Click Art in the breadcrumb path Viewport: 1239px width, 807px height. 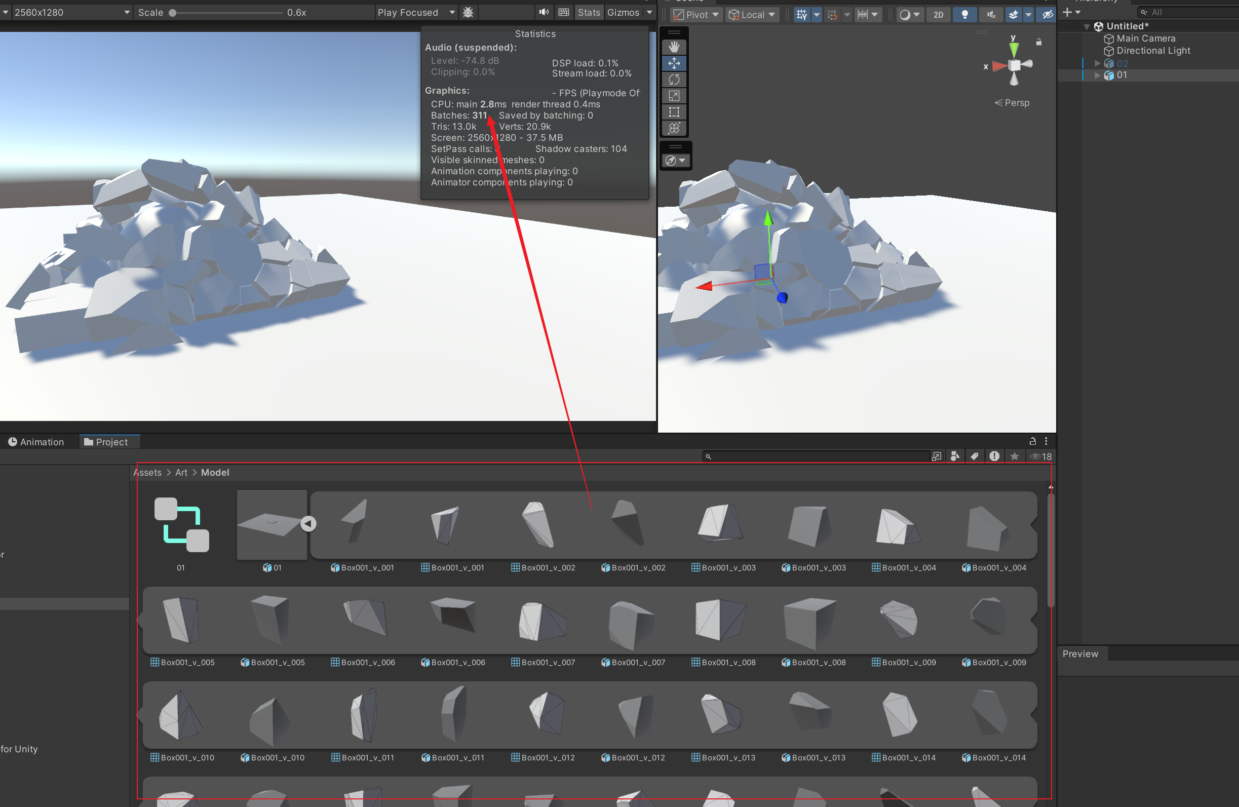coord(181,473)
